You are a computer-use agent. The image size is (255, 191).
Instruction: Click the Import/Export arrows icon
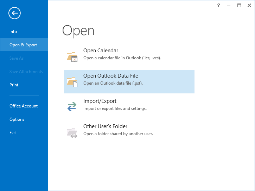pyautogui.click(x=72, y=106)
